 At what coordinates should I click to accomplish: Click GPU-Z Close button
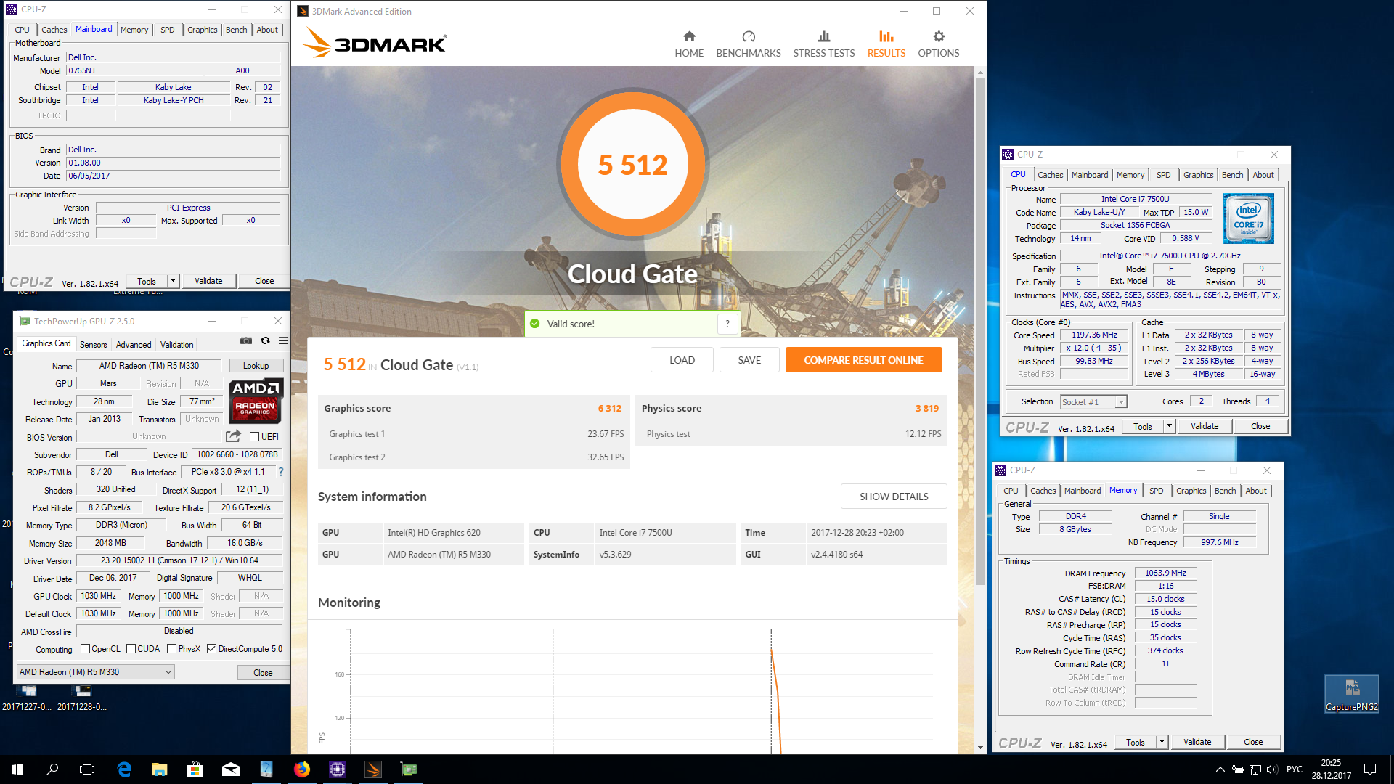[263, 673]
